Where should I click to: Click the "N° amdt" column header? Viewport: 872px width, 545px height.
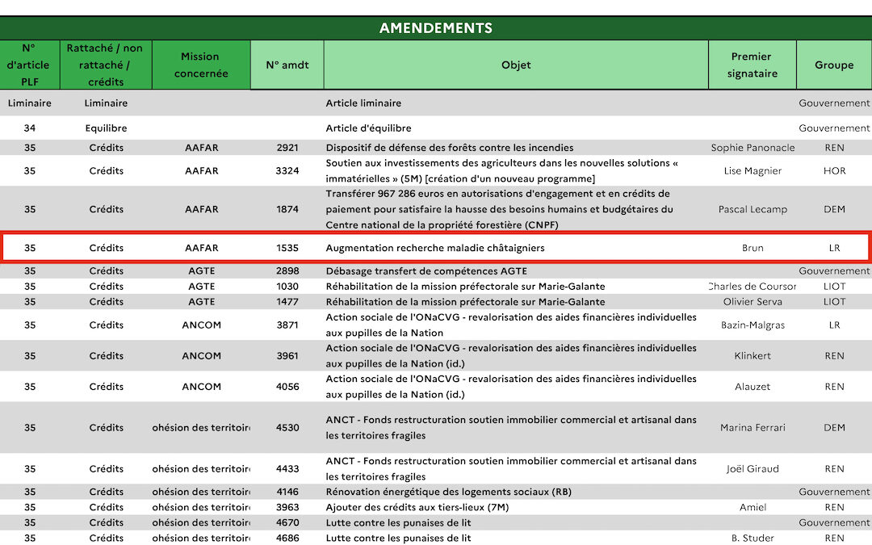(x=287, y=65)
